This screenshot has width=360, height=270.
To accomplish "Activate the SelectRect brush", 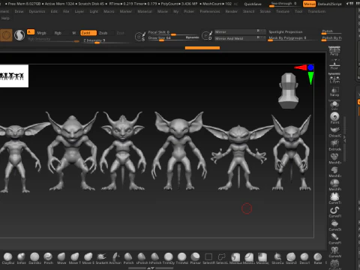I will tap(208, 259).
